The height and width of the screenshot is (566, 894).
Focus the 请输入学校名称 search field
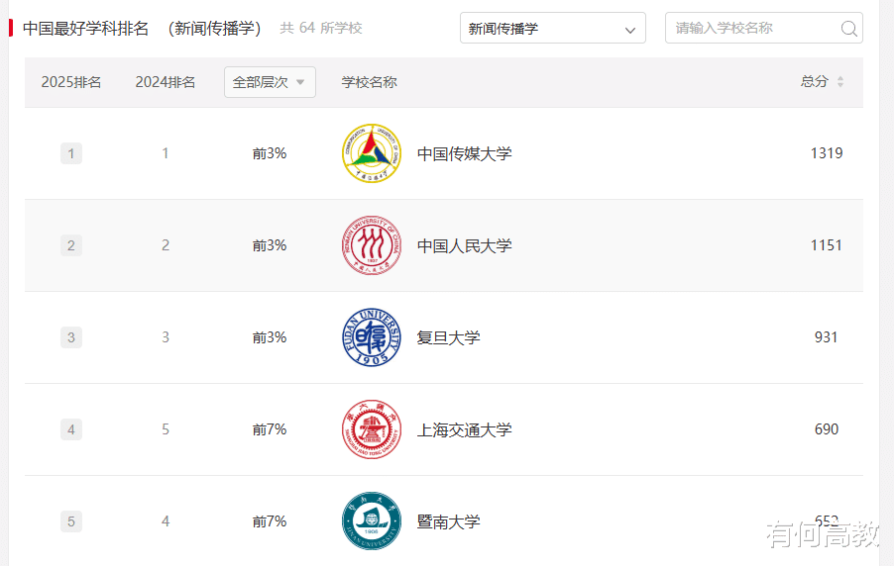point(763,28)
